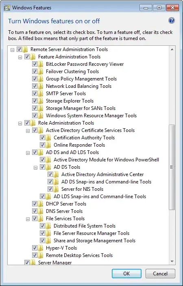Select the Remote Desktop Services Tools label

[x=79, y=255]
